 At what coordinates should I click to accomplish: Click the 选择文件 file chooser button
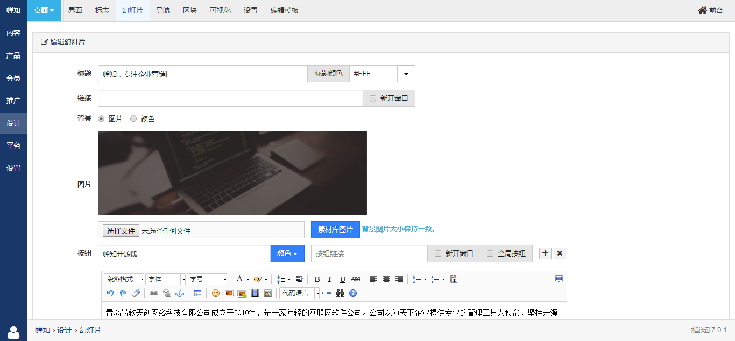coord(121,231)
